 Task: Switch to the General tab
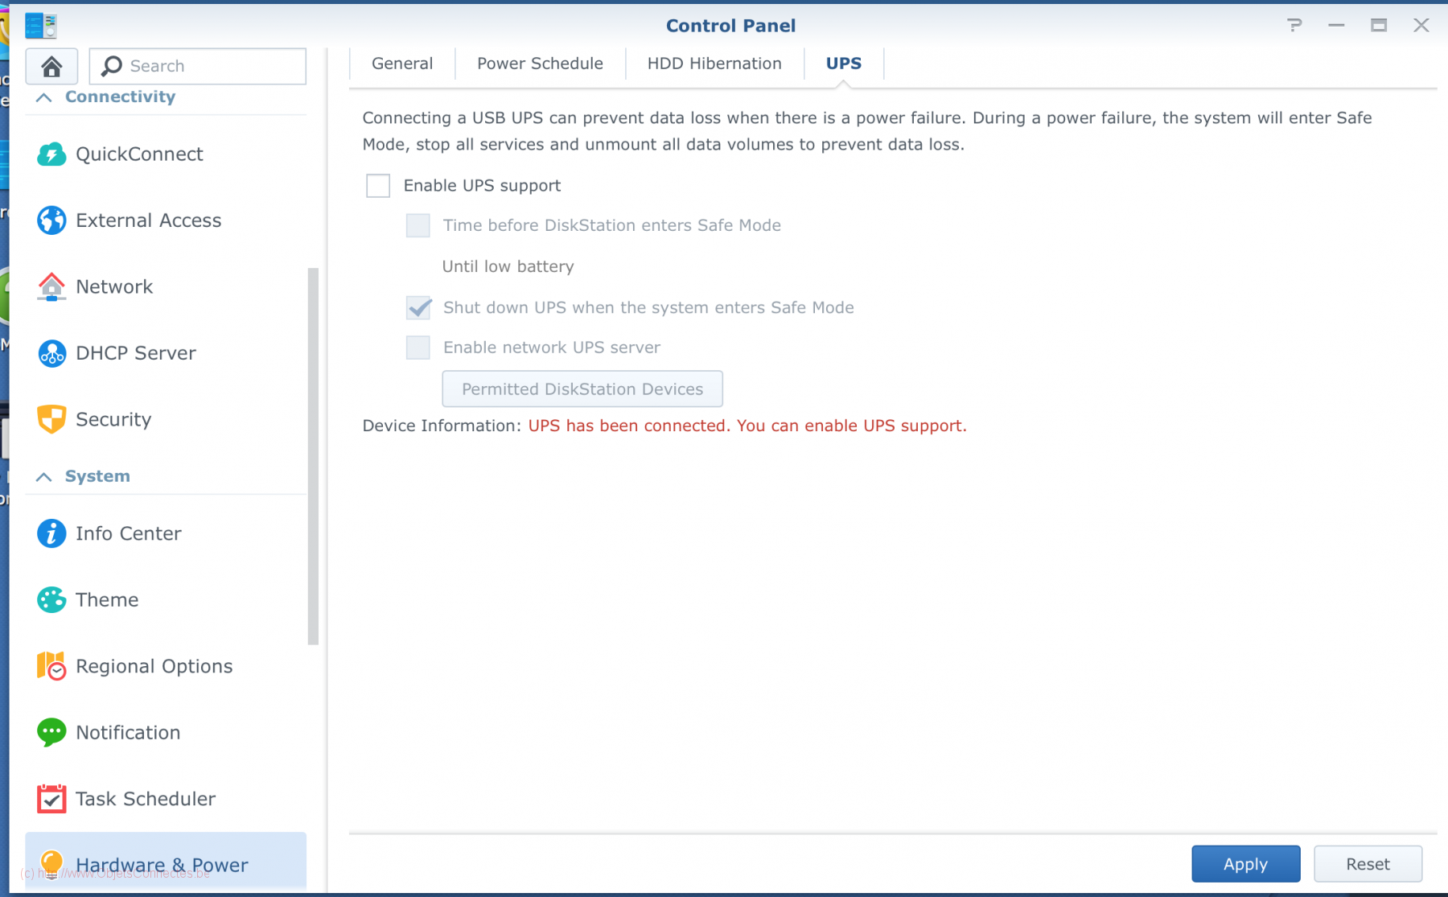402,64
